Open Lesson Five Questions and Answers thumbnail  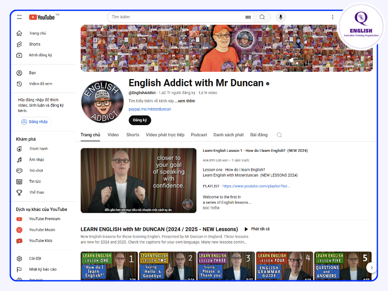click(343, 266)
